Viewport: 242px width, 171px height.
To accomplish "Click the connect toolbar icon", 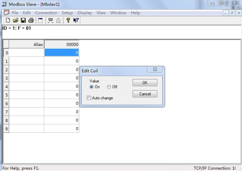I will click(x=51, y=20).
